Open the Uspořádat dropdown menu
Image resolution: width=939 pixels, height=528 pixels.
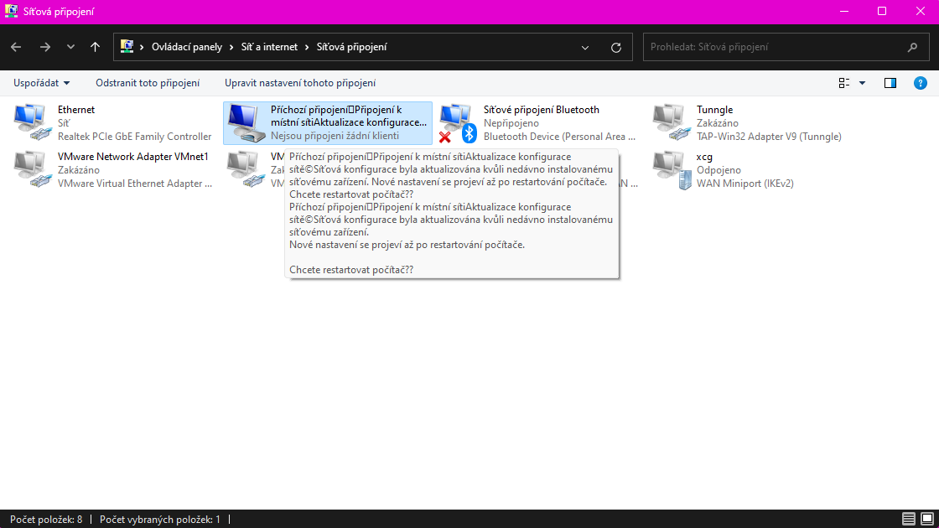click(x=41, y=83)
